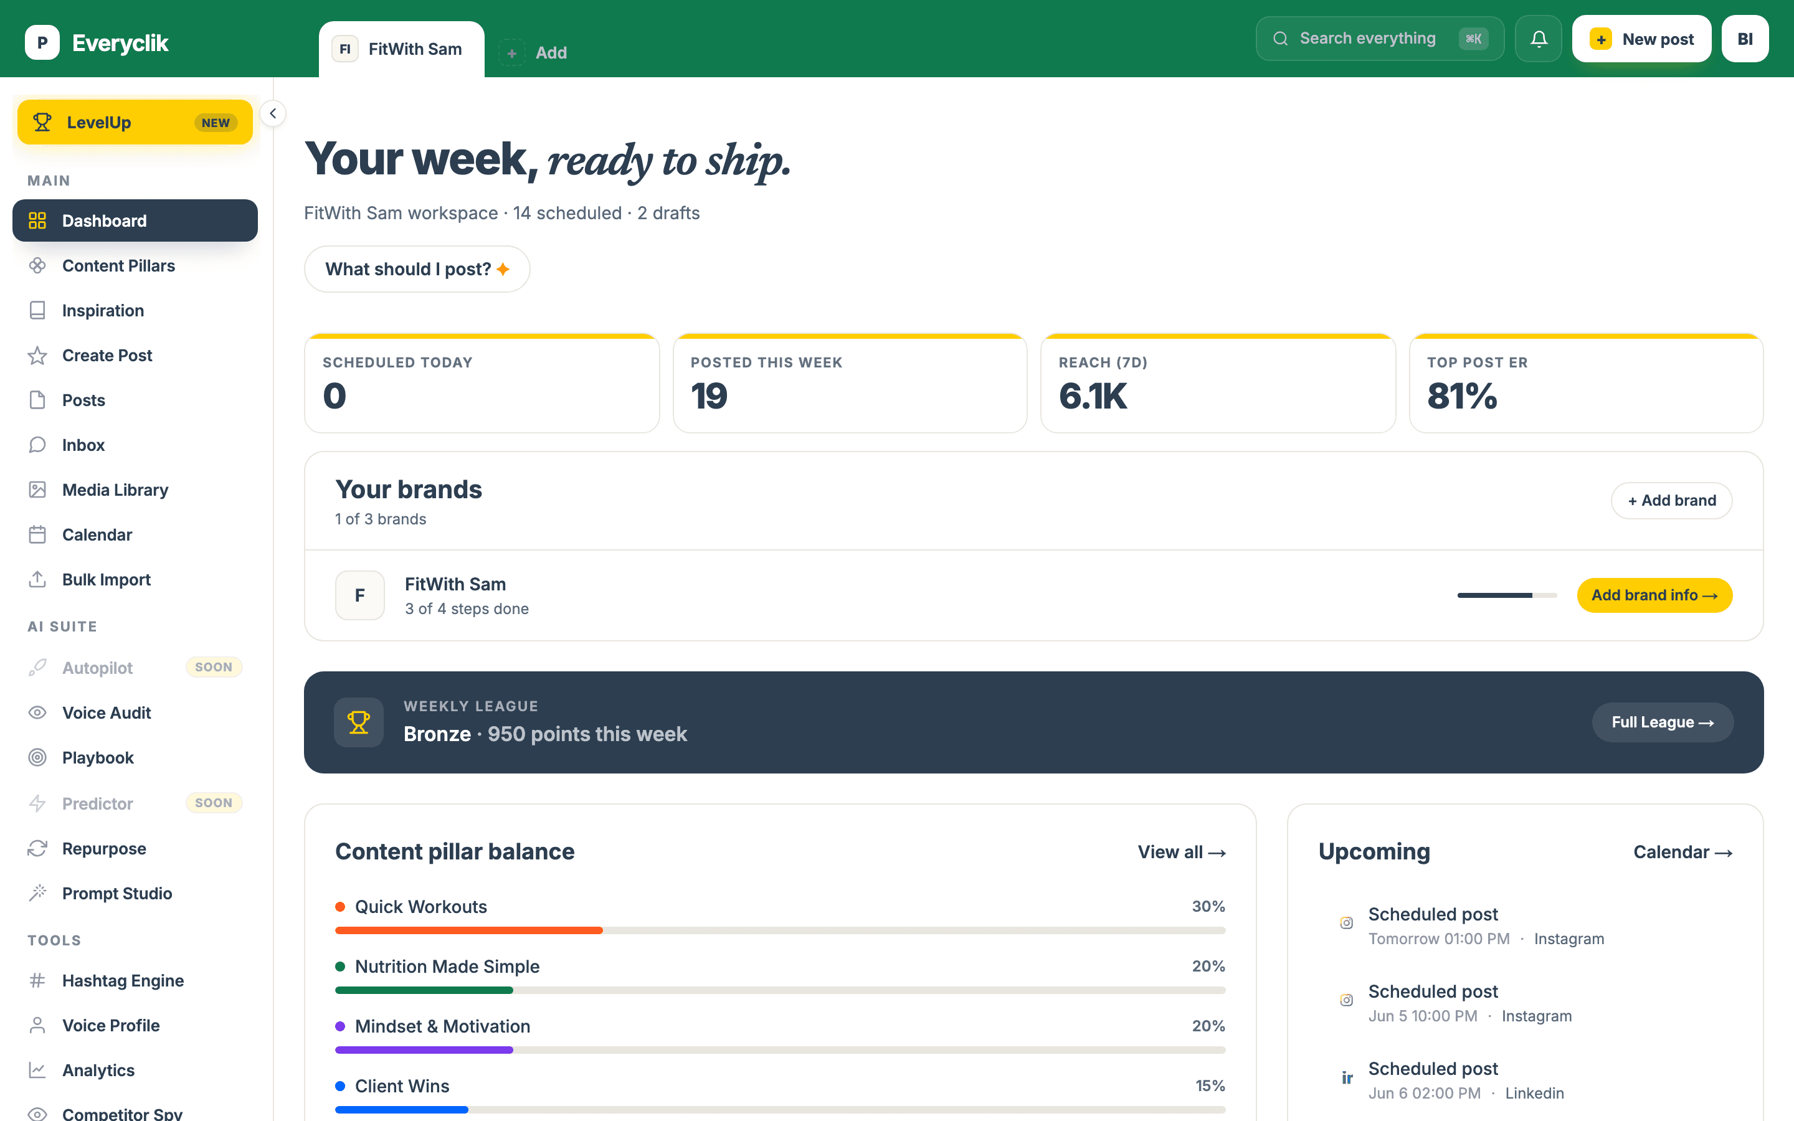Viewport: 1794px width, 1121px height.
Task: Click the Hashtag Engine hash icon
Action: [x=37, y=980]
